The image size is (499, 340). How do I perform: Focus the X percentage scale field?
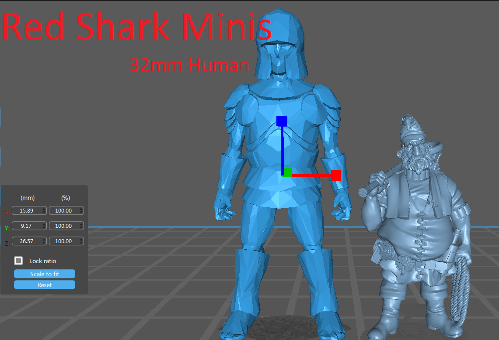66,210
